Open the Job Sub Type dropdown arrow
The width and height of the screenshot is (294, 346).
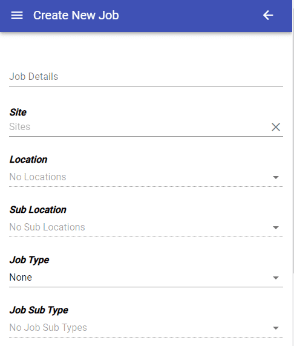(276, 328)
